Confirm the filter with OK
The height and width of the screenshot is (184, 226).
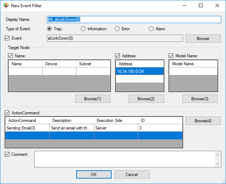click(x=94, y=175)
